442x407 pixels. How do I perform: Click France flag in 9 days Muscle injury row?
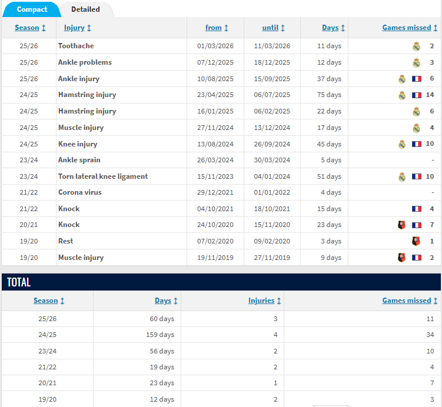pyautogui.click(x=417, y=258)
